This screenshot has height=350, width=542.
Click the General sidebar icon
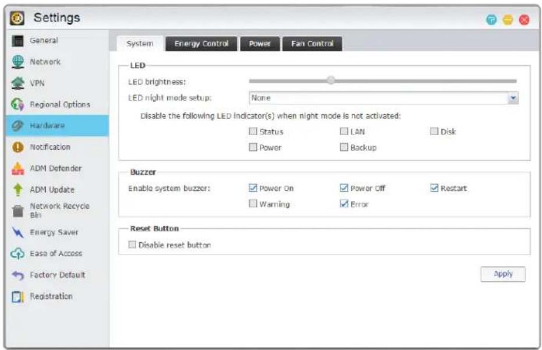(17, 41)
